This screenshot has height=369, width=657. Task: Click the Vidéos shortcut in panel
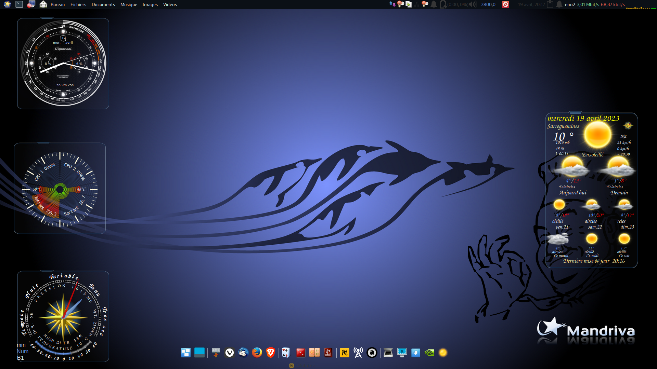pyautogui.click(x=170, y=4)
